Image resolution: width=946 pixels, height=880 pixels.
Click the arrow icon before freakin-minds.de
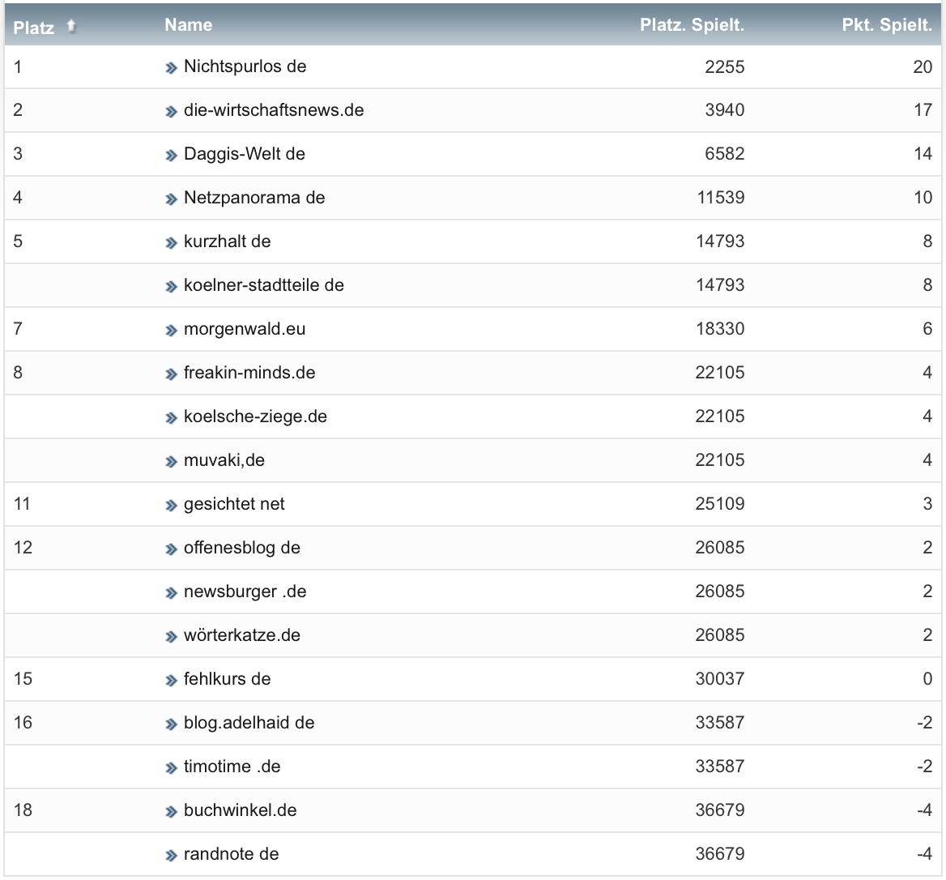pos(172,374)
